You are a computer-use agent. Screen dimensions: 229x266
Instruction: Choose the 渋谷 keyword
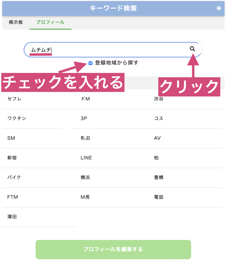click(x=159, y=99)
